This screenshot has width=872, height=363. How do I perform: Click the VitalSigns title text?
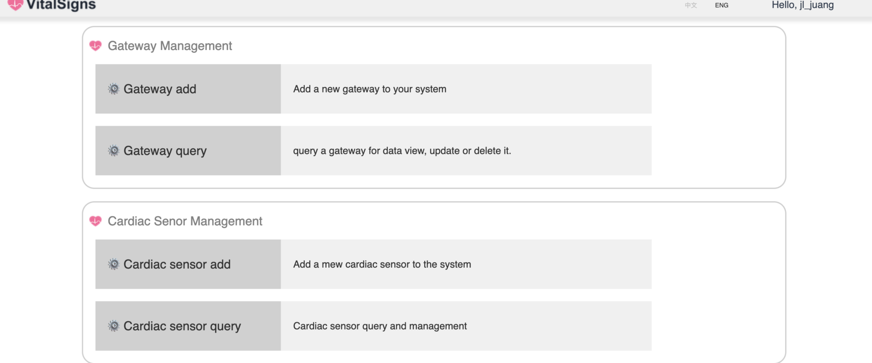[61, 5]
